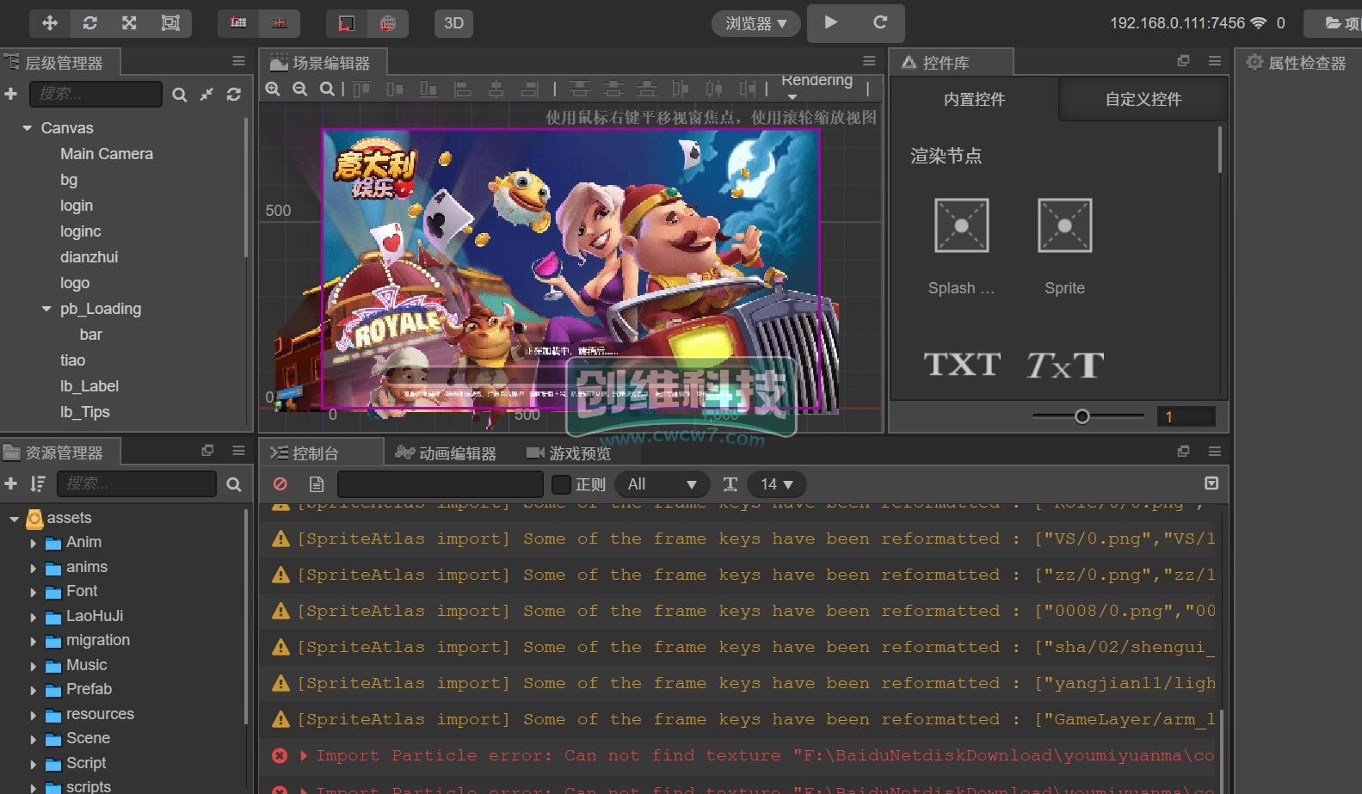Select the scale transform tool
This screenshot has width=1362, height=794.
[x=129, y=23]
